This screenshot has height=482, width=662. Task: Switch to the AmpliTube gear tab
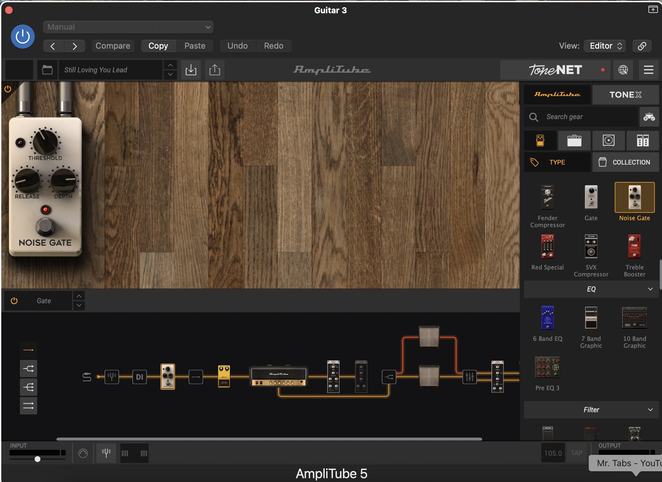557,95
